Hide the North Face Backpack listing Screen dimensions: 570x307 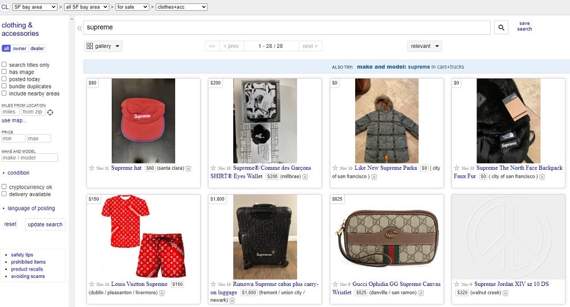click(x=541, y=177)
